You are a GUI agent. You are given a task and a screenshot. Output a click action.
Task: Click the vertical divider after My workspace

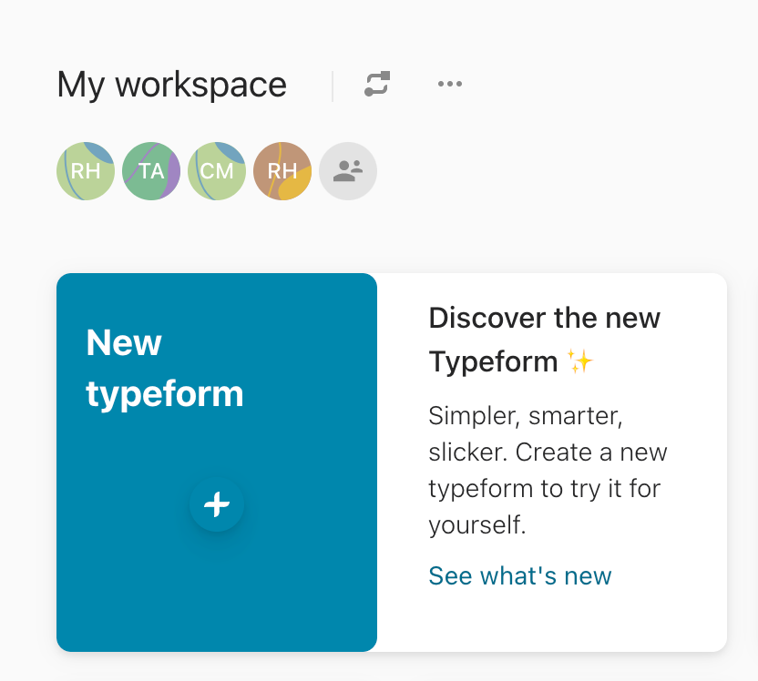tap(333, 86)
